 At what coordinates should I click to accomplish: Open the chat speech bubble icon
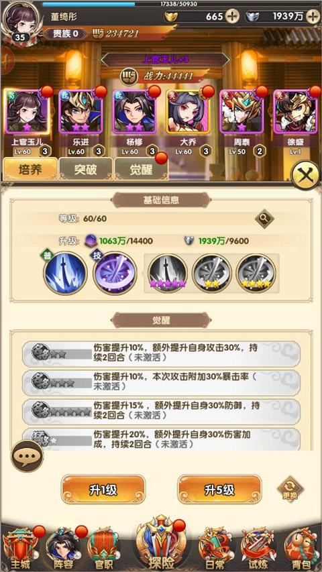(27, 456)
